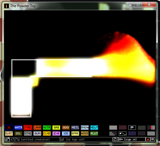Select the METL element

point(75,128)
